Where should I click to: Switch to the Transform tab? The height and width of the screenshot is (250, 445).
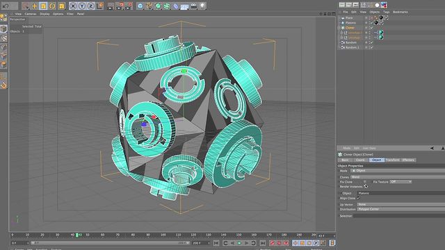point(392,160)
